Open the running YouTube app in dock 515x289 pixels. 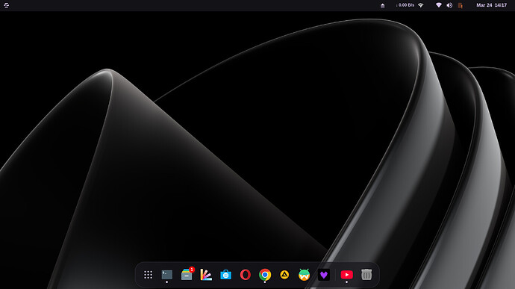[x=347, y=275]
